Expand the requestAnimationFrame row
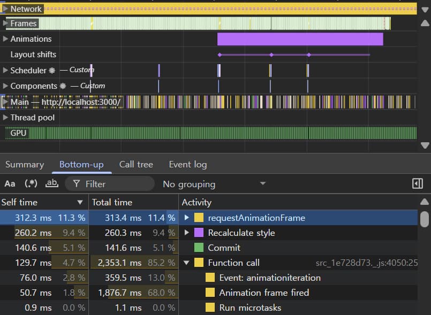This screenshot has height=315, width=431. coord(187,218)
